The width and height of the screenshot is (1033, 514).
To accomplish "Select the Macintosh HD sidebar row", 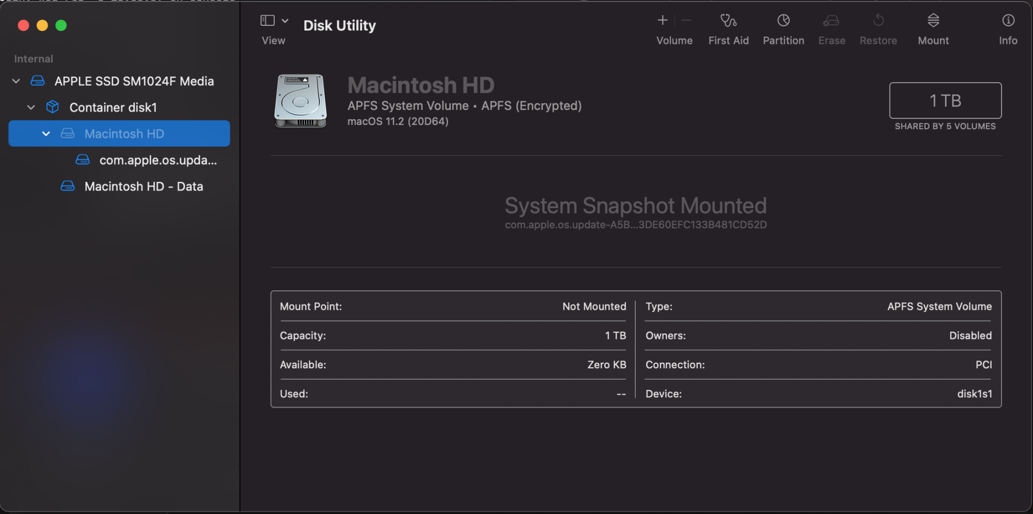I will pyautogui.click(x=119, y=134).
